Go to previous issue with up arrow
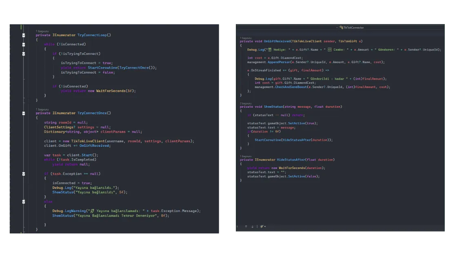The height and width of the screenshot is (257, 457). click(246, 226)
